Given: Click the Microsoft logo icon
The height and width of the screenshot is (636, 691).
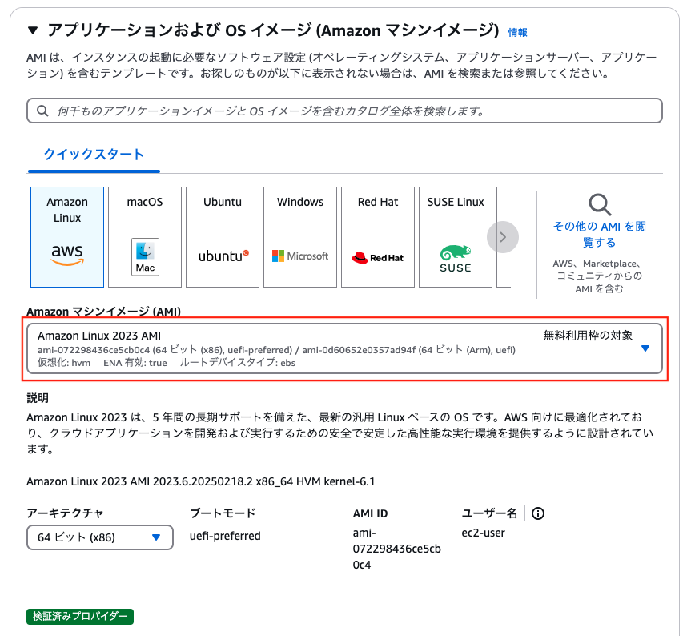Looking at the screenshot, I should pyautogui.click(x=300, y=256).
